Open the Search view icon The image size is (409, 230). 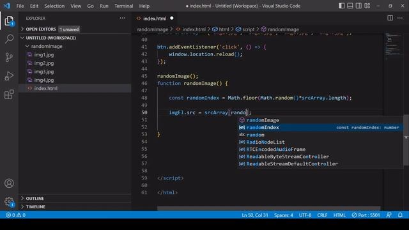click(x=9, y=39)
